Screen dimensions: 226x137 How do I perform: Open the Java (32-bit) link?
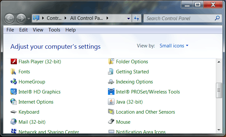(x=129, y=102)
